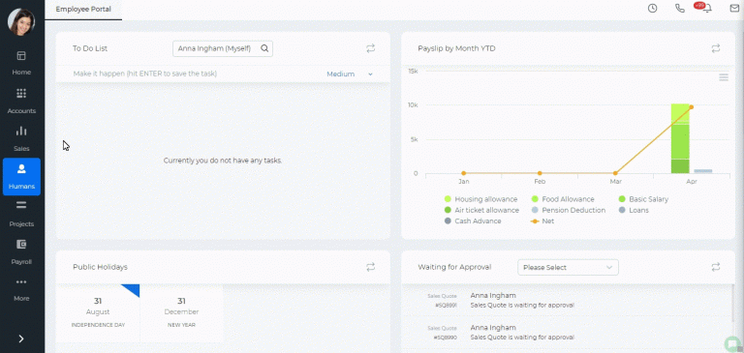The height and width of the screenshot is (353, 744).
Task: Open the Medium priority dropdown
Action: 350,74
